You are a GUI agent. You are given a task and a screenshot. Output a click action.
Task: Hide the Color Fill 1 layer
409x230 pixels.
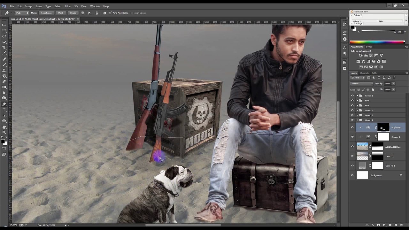coord(352,165)
